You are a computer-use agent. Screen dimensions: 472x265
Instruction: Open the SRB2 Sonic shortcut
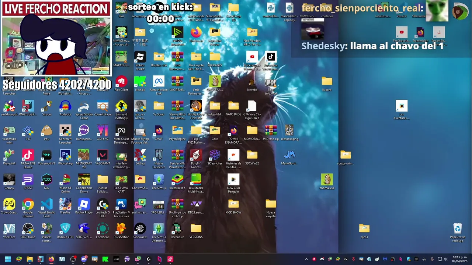(x=84, y=231)
